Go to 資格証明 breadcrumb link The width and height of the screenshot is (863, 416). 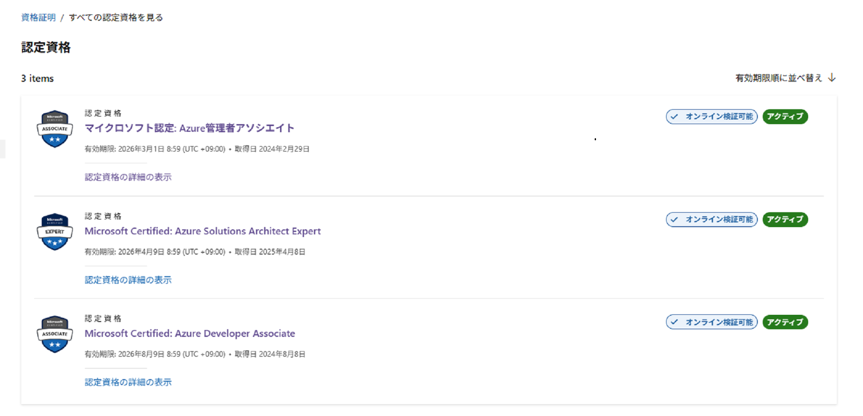38,18
